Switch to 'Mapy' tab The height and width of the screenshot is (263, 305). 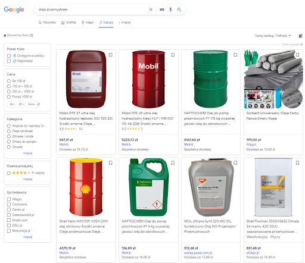click(x=88, y=23)
